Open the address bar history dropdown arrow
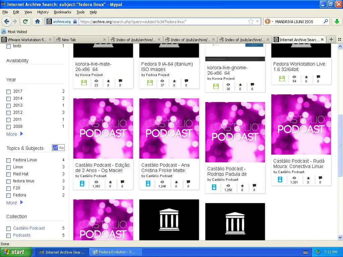This screenshot has height=257, width=343. 258,21
